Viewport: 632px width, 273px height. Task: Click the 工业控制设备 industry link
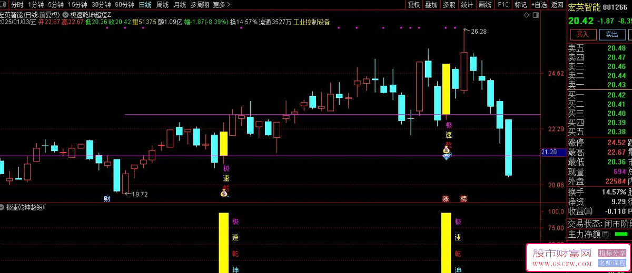click(311, 22)
